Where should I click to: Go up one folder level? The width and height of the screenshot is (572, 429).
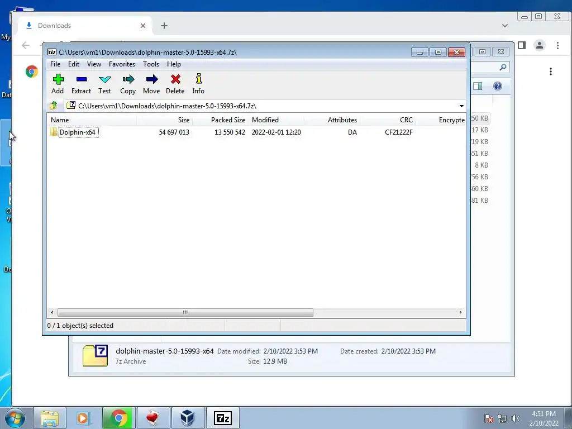pyautogui.click(x=54, y=106)
